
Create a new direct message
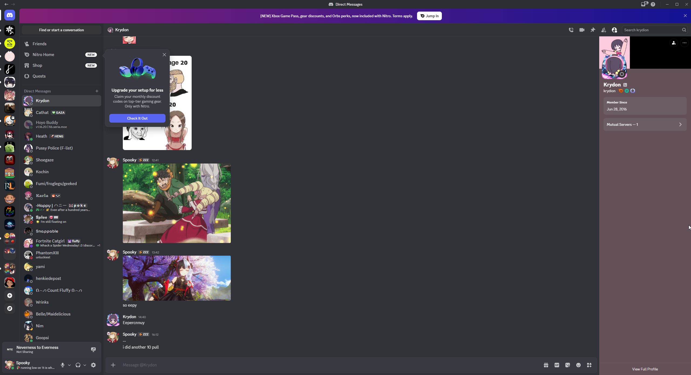[x=97, y=91]
